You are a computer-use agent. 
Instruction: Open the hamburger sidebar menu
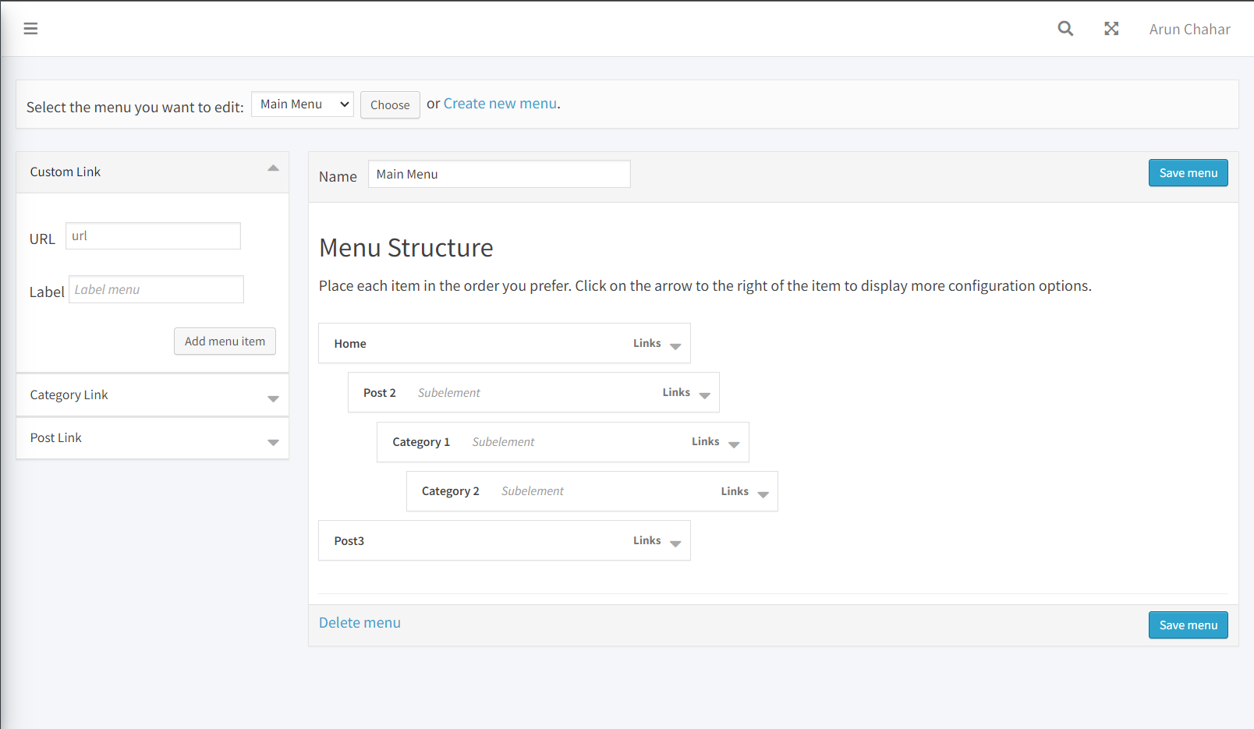pos(30,29)
